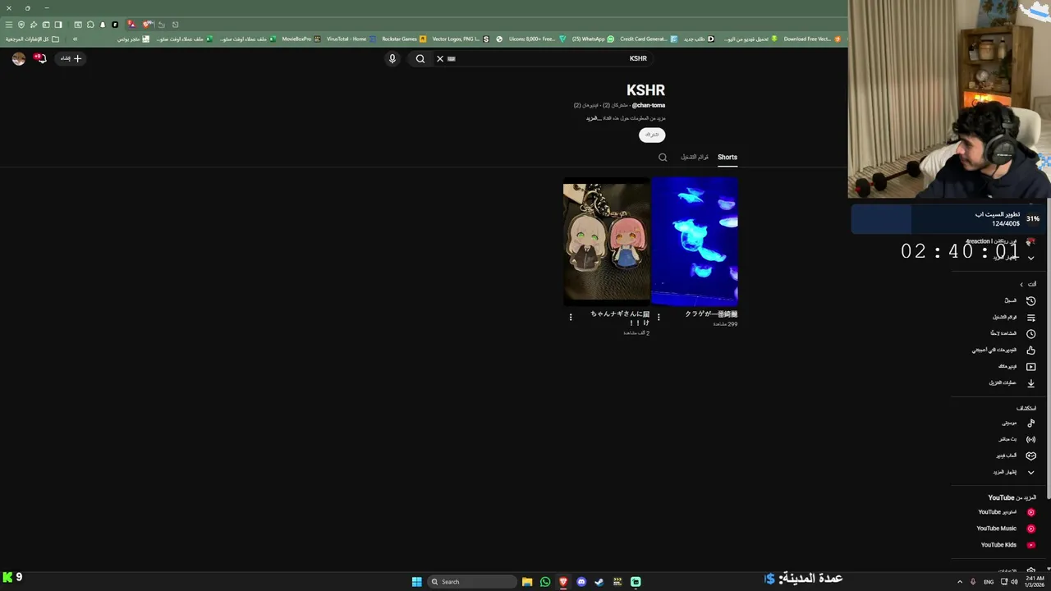Open the Download Free Vectors bookmark
The height and width of the screenshot is (591, 1051).
click(812, 39)
